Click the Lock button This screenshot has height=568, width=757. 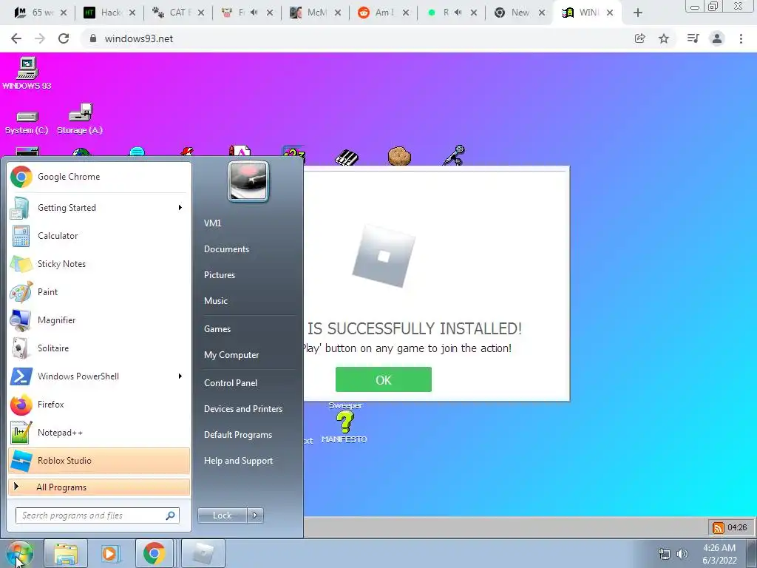223,515
